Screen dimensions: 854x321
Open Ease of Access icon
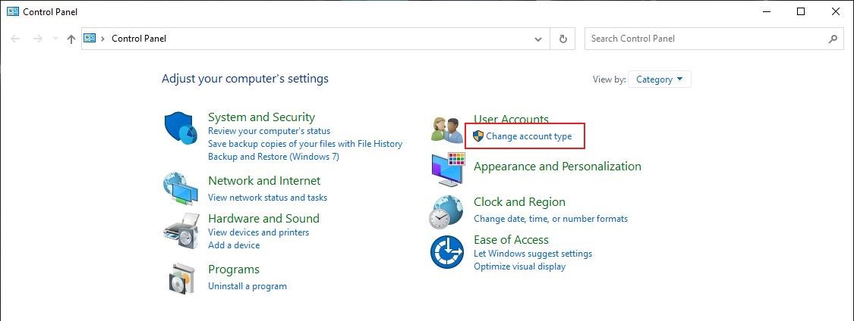[446, 252]
